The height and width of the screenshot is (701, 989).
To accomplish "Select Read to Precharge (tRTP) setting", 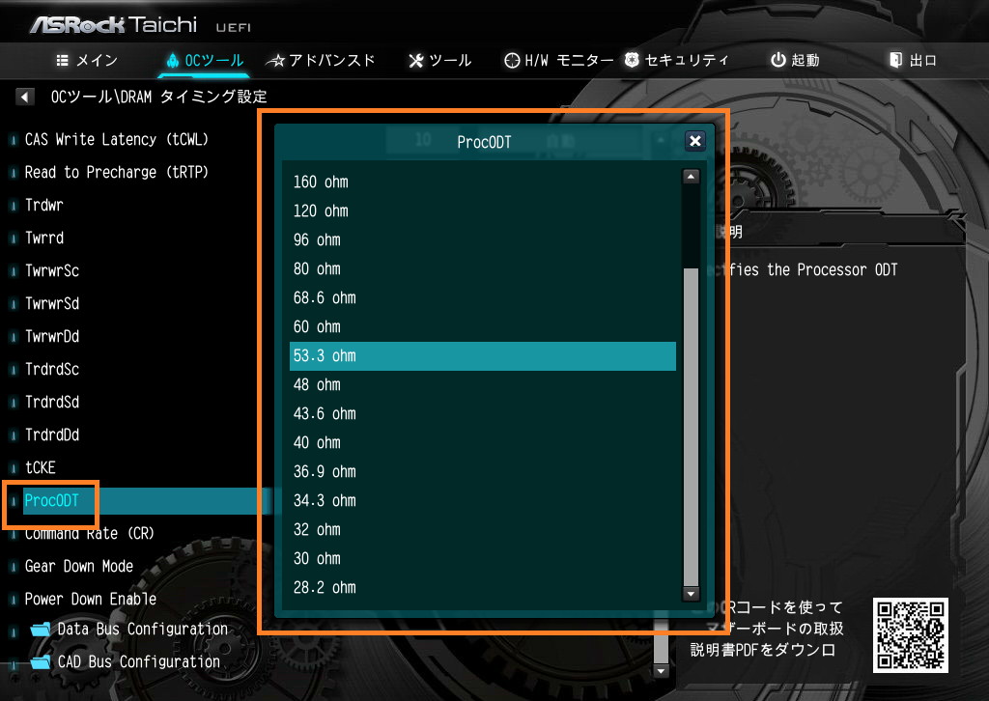I will [x=116, y=172].
